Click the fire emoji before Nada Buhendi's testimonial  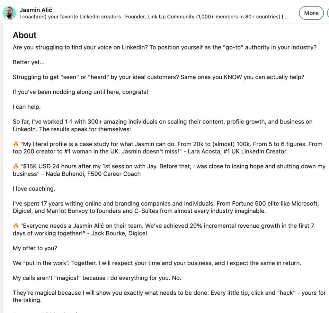(16, 166)
